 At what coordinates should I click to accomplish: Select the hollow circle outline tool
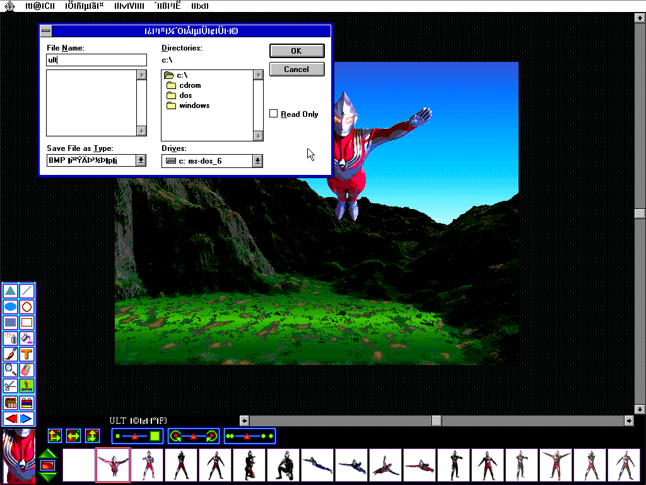[26, 307]
